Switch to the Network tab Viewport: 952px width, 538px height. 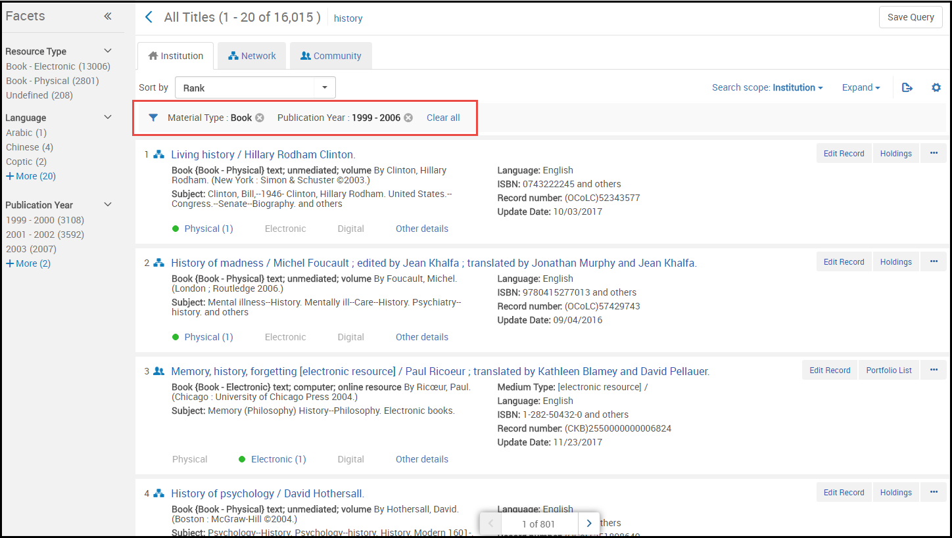252,56
